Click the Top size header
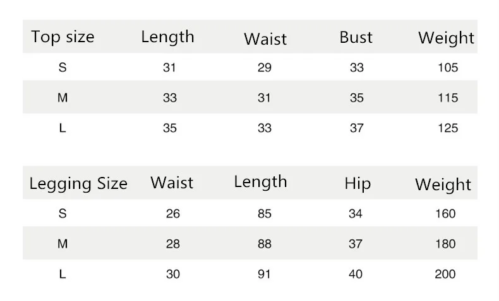Screen dimensions: 499x301 (63, 37)
